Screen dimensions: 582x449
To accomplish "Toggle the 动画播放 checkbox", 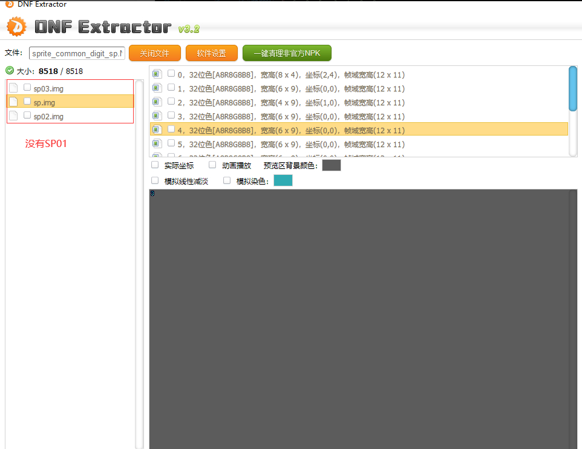I will [212, 165].
